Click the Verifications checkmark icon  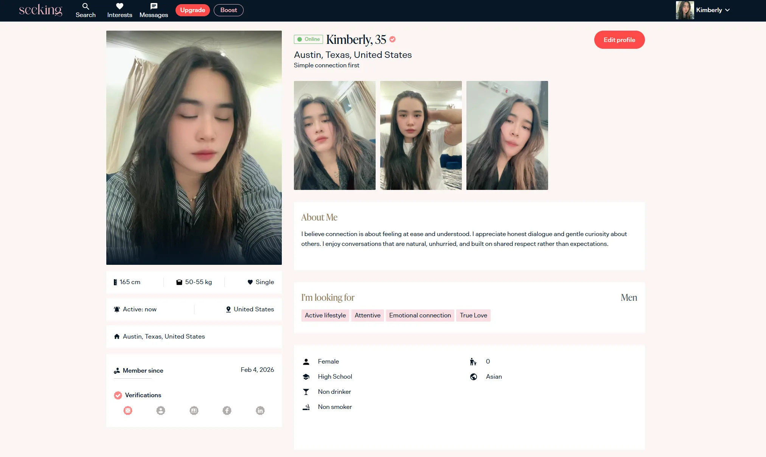118,395
